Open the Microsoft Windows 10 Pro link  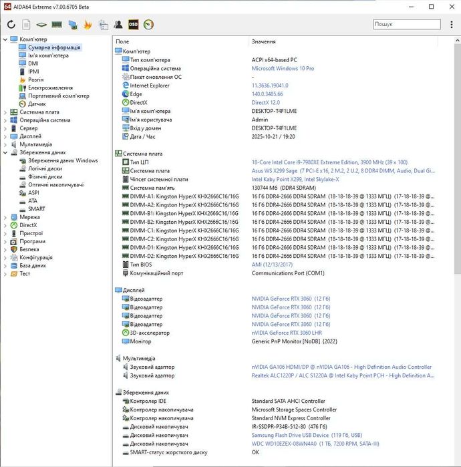283,69
